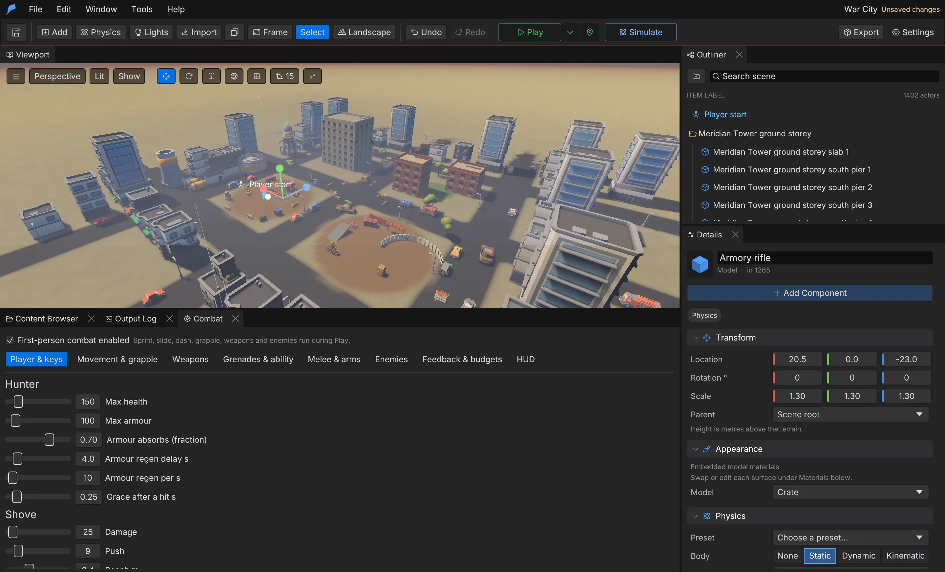945x572 pixels.
Task: Switch to the Enemies tab
Action: pos(391,359)
